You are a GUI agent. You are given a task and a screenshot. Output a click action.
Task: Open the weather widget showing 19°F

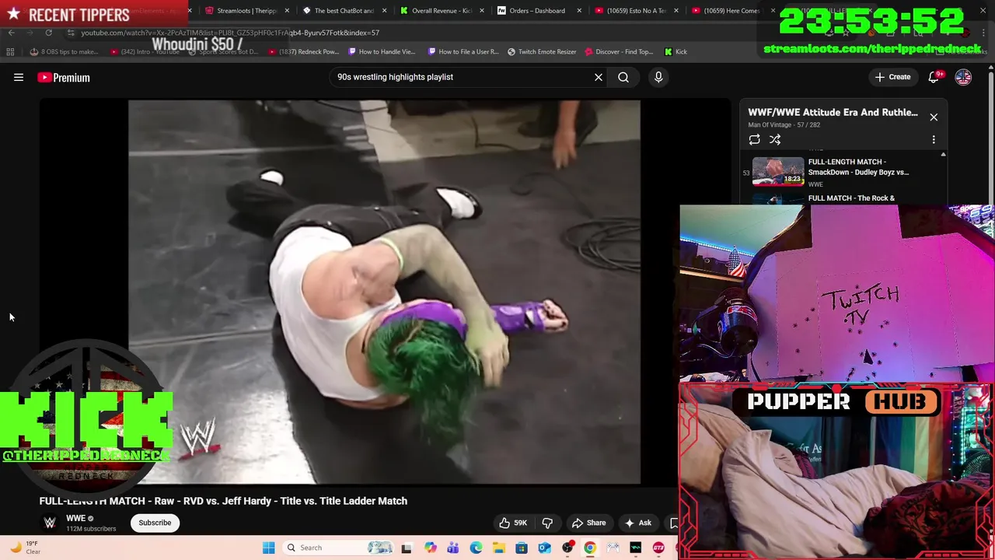25,548
